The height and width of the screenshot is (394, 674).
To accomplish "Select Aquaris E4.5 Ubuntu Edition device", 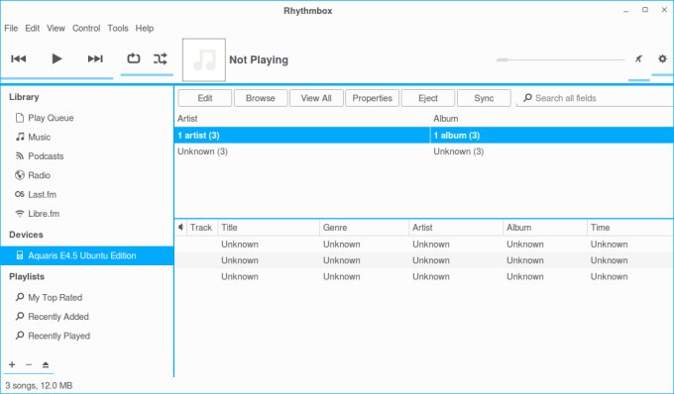I will (87, 255).
